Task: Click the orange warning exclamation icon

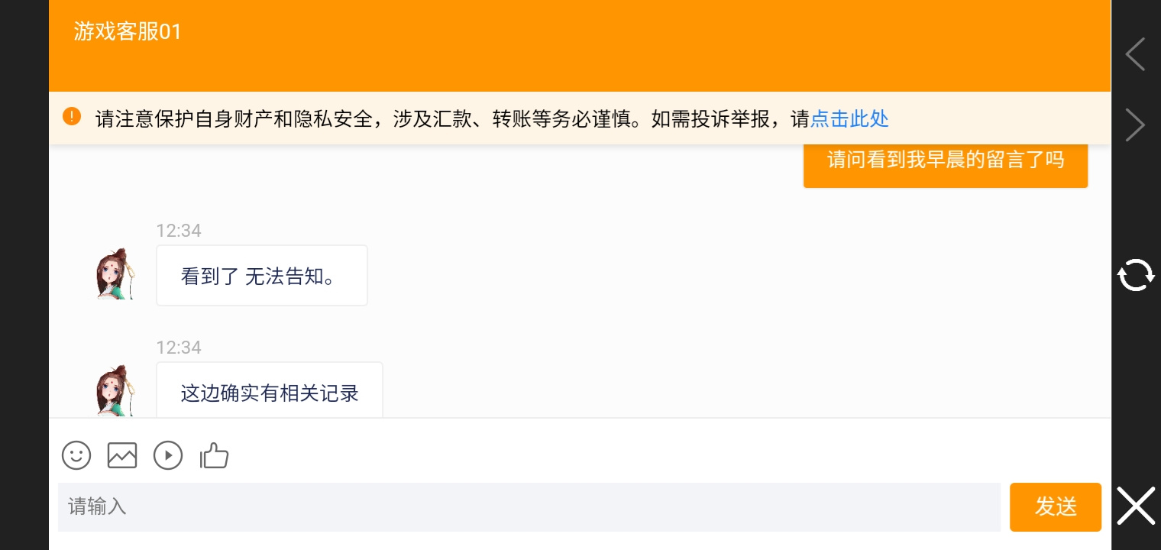Action: (x=72, y=117)
